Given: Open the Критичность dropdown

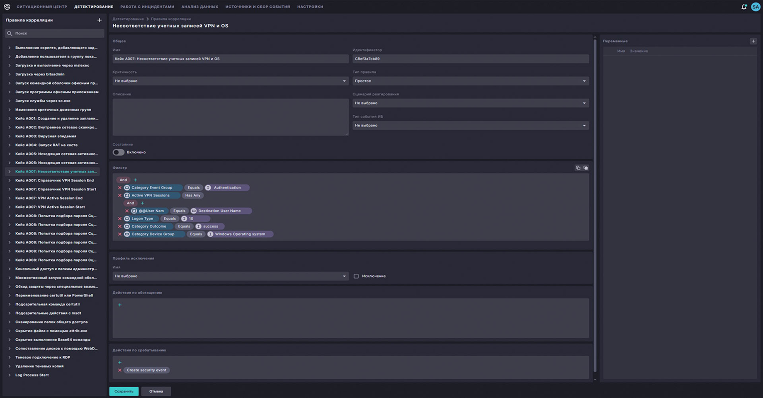Looking at the screenshot, I should pyautogui.click(x=230, y=81).
